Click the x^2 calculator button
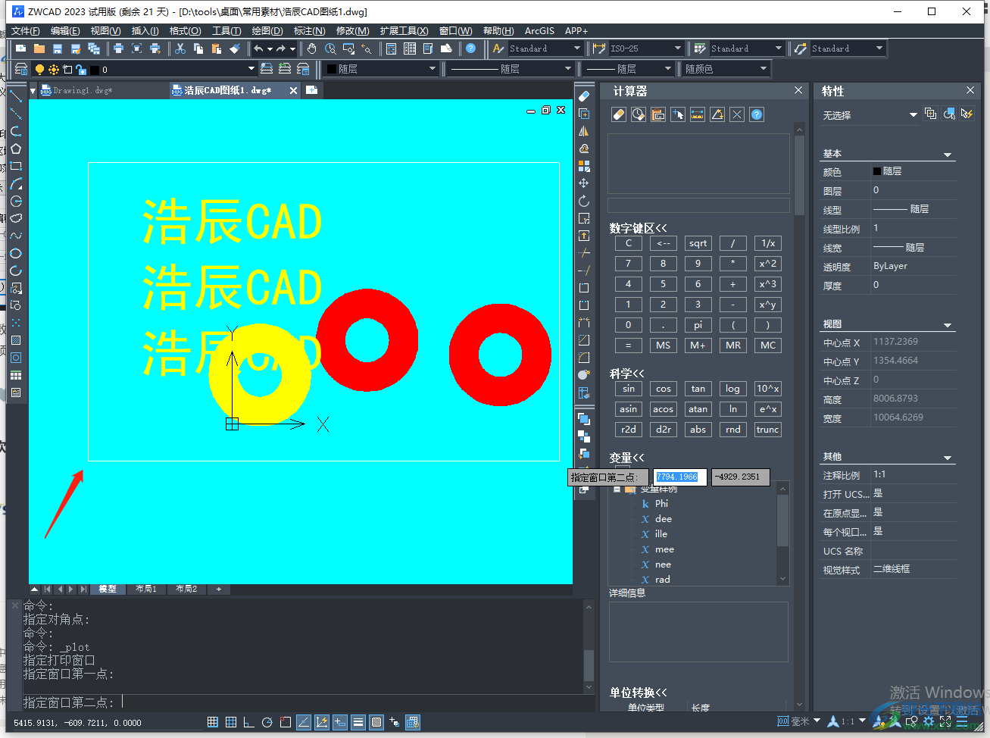 click(x=768, y=264)
